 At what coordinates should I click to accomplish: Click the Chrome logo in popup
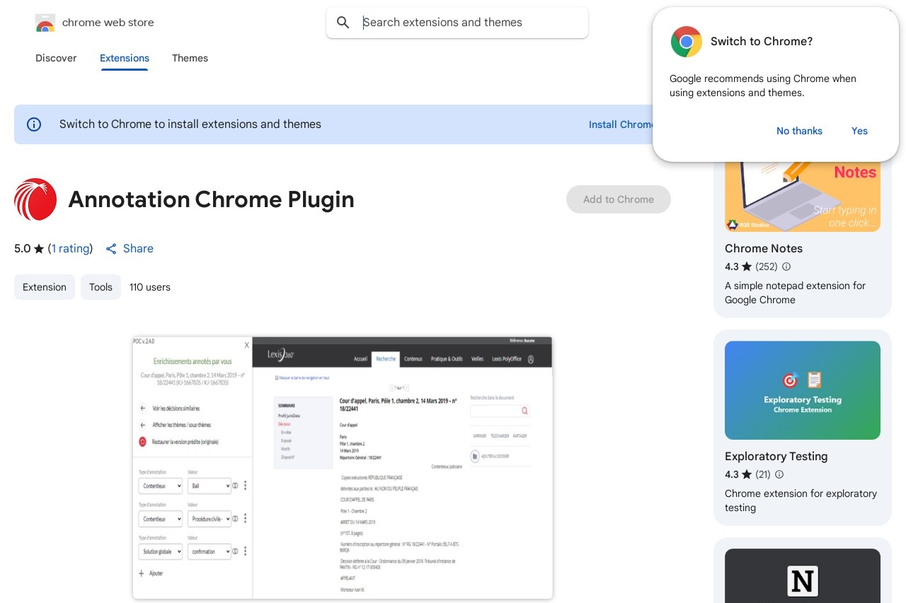pyautogui.click(x=687, y=42)
